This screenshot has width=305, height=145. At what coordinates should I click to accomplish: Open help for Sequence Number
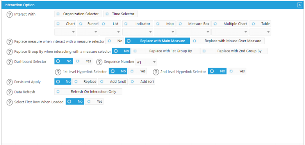(100, 62)
